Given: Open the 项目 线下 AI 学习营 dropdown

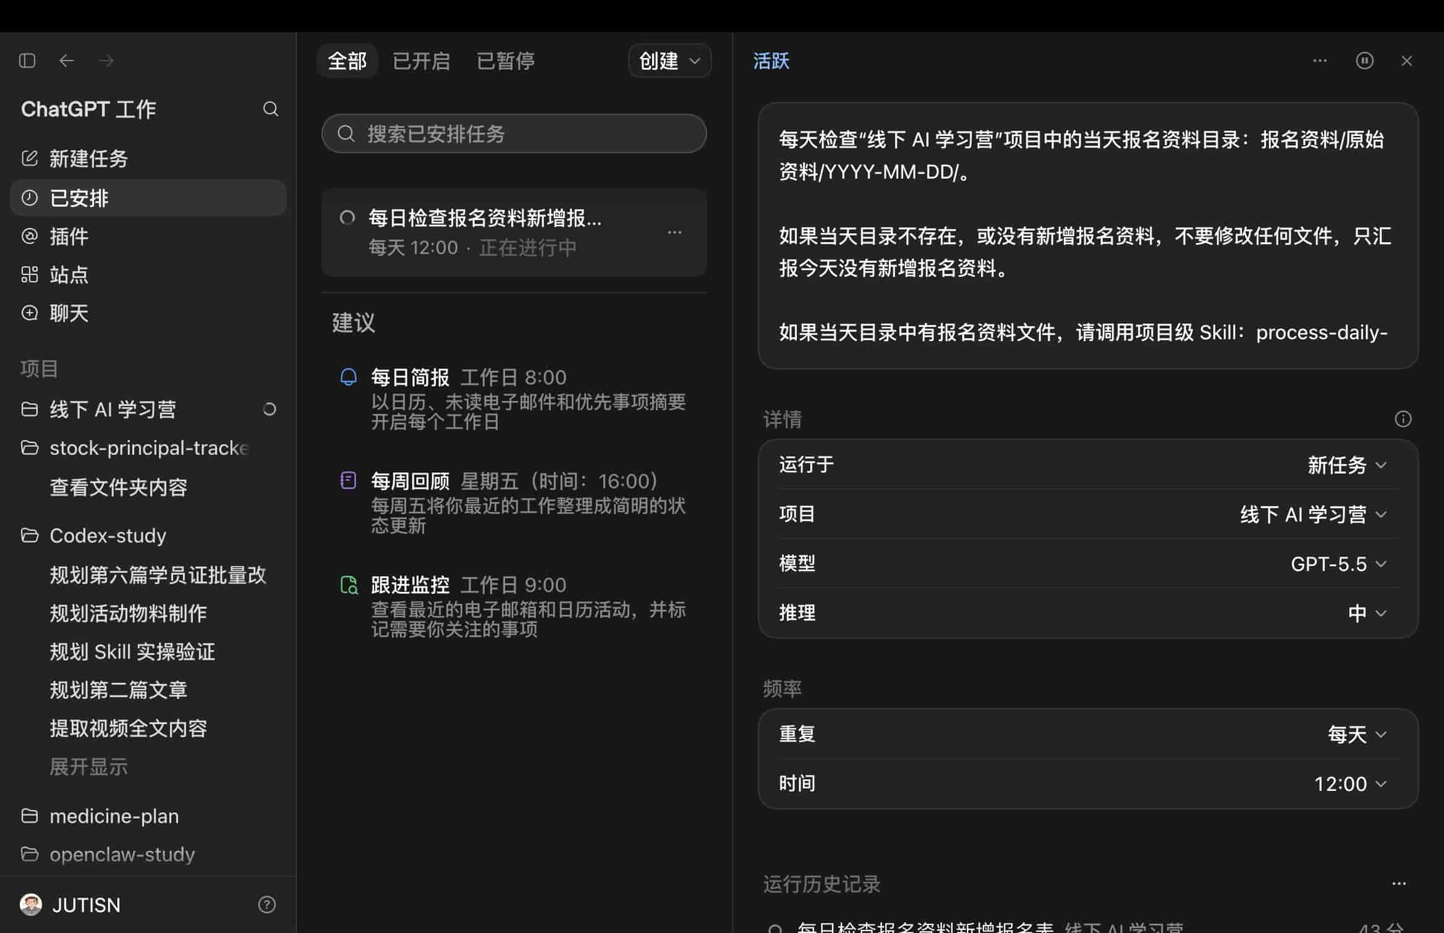Looking at the screenshot, I should tap(1313, 514).
